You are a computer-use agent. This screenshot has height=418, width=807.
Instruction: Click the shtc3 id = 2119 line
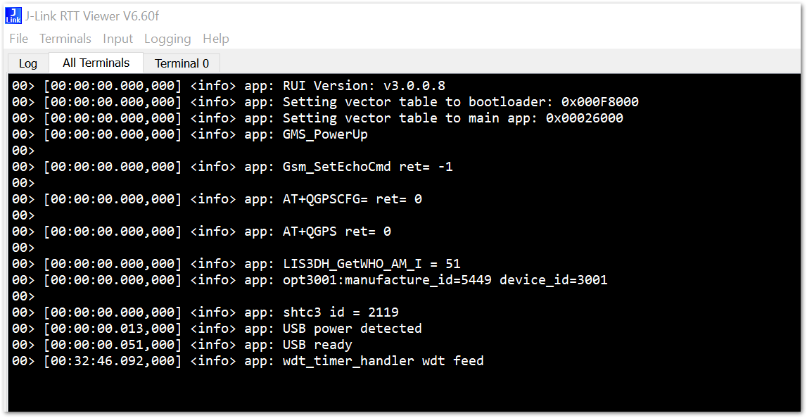(x=205, y=312)
